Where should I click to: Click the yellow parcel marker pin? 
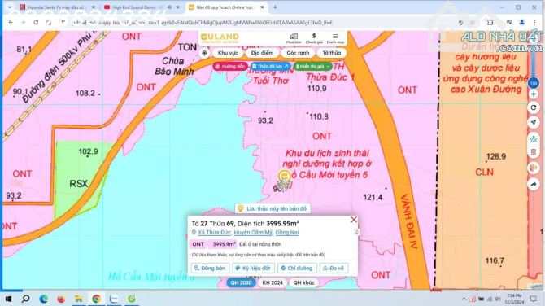point(285,176)
